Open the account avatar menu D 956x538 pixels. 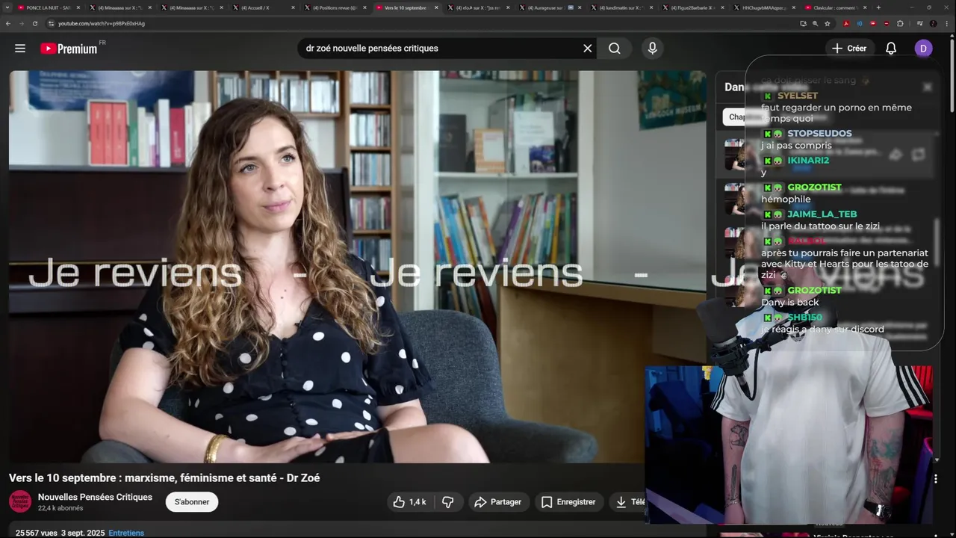pos(923,49)
